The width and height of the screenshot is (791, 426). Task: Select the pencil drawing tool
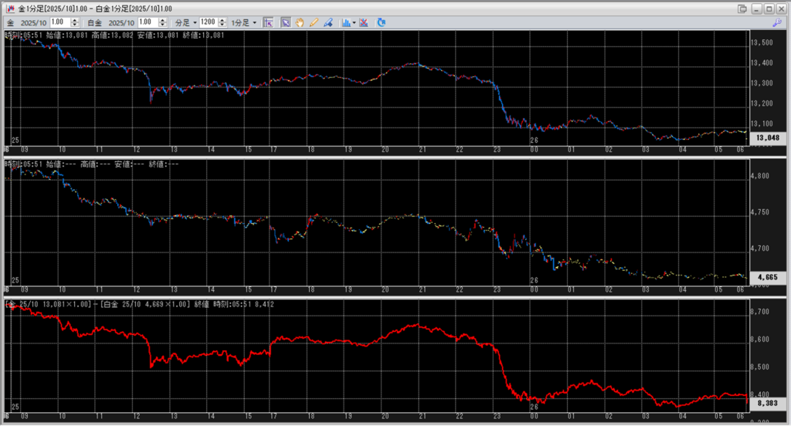point(314,22)
